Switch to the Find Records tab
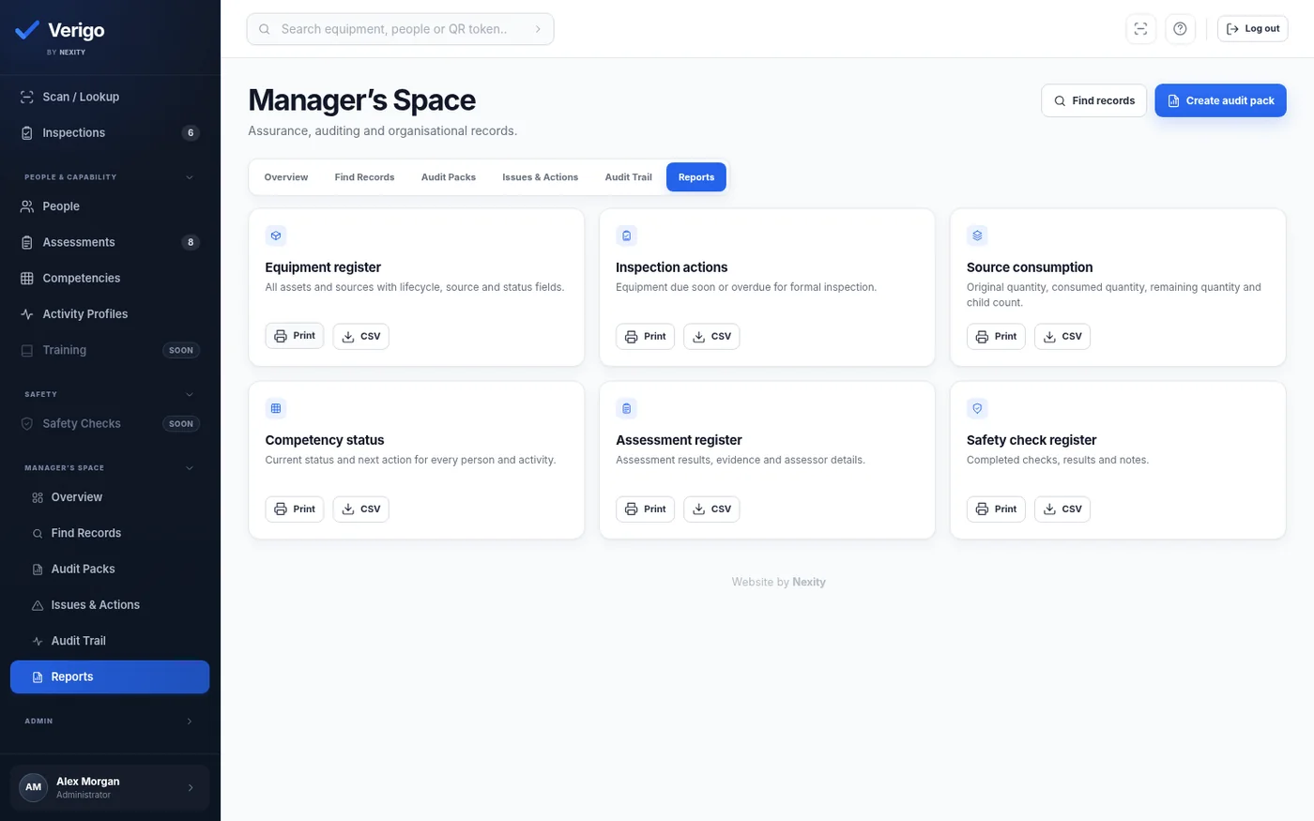Screen dimensions: 1314x821 coord(364,177)
